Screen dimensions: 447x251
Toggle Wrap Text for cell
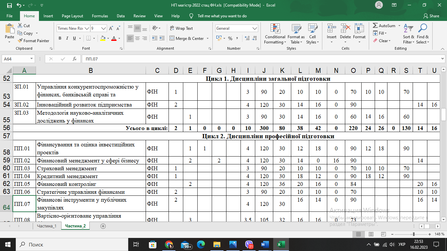pos(181,28)
